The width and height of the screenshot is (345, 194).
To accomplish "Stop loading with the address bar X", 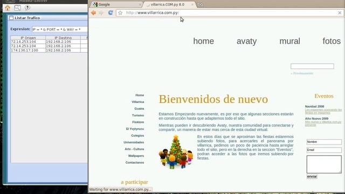I will [340, 13].
